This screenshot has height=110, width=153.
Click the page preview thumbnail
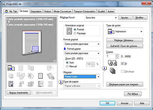pos(32,43)
